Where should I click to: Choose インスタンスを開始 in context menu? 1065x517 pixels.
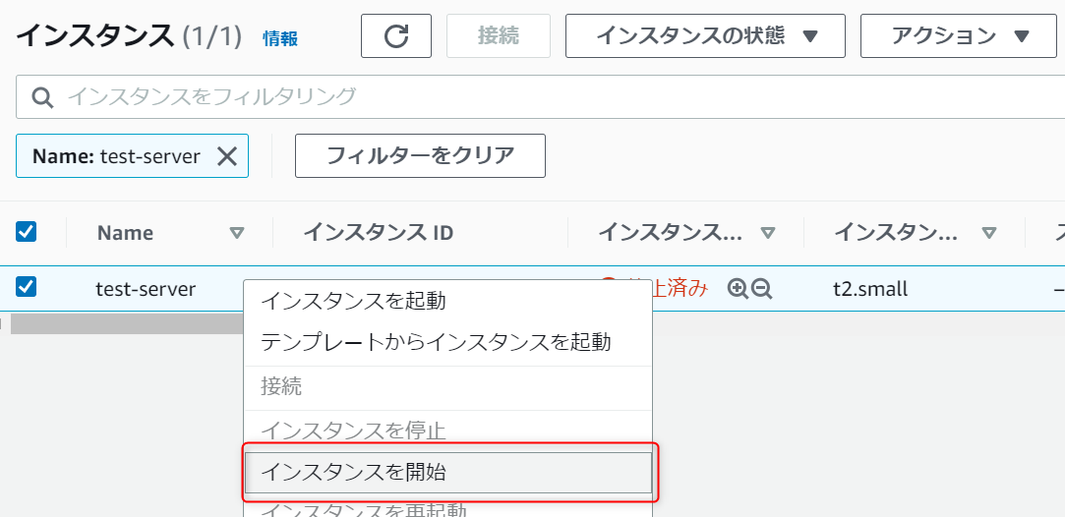coord(448,472)
